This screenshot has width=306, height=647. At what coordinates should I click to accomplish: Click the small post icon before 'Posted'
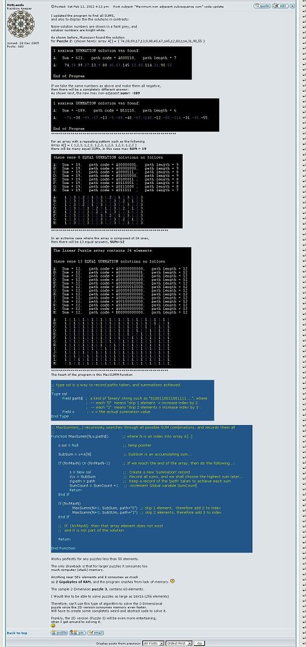[52, 7]
